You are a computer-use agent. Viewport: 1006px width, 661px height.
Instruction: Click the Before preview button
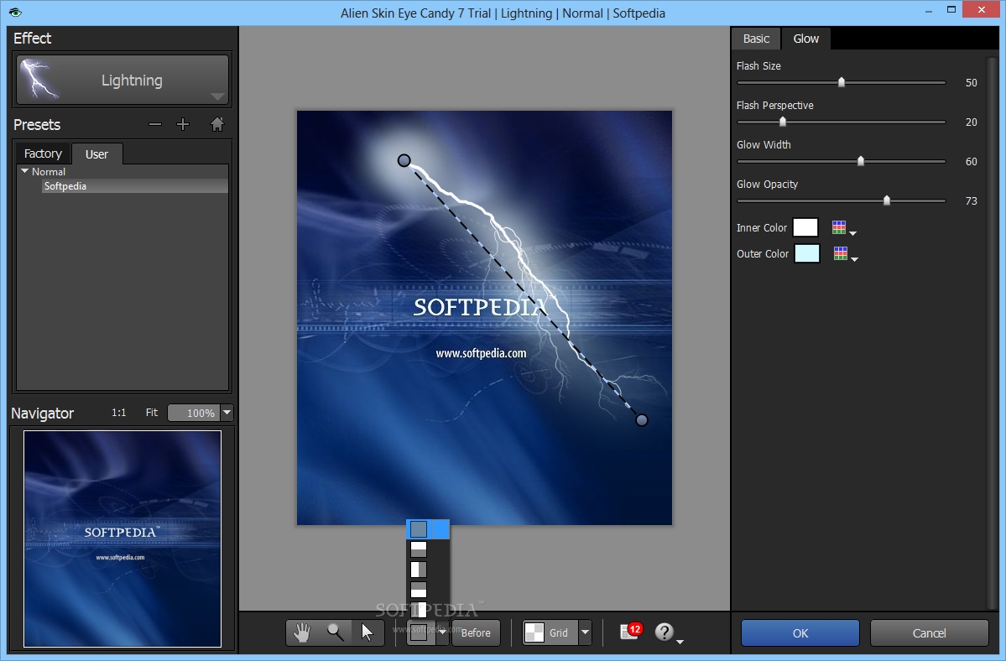pyautogui.click(x=476, y=632)
